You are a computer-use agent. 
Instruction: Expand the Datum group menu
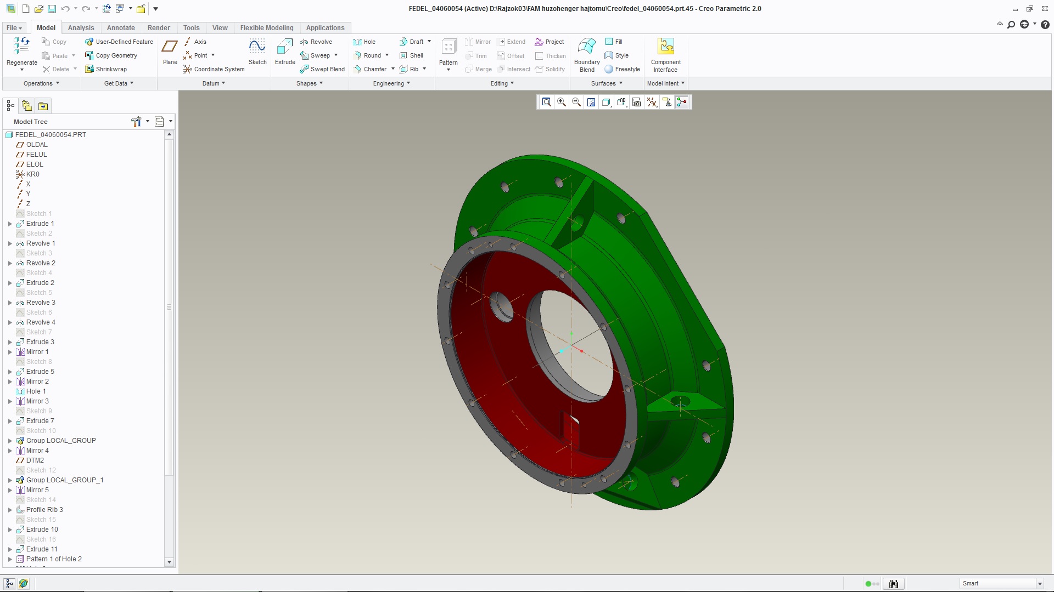214,83
